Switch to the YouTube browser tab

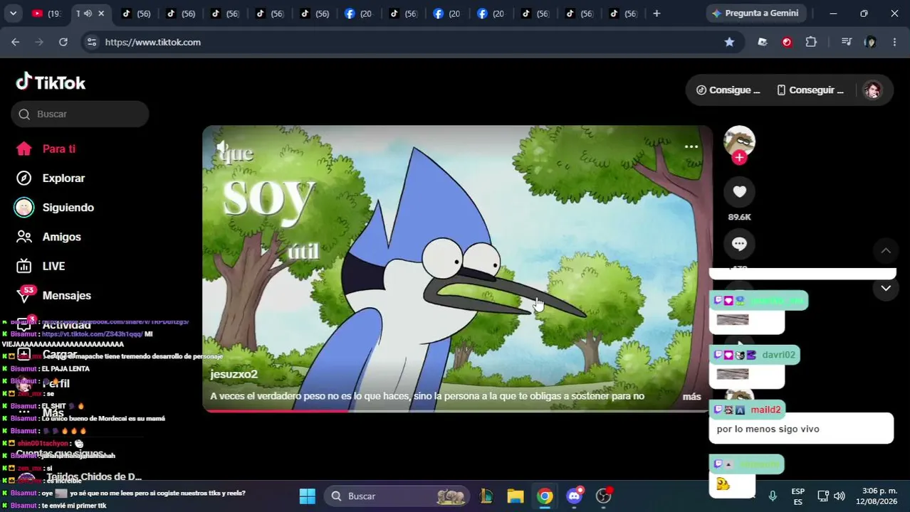46,14
